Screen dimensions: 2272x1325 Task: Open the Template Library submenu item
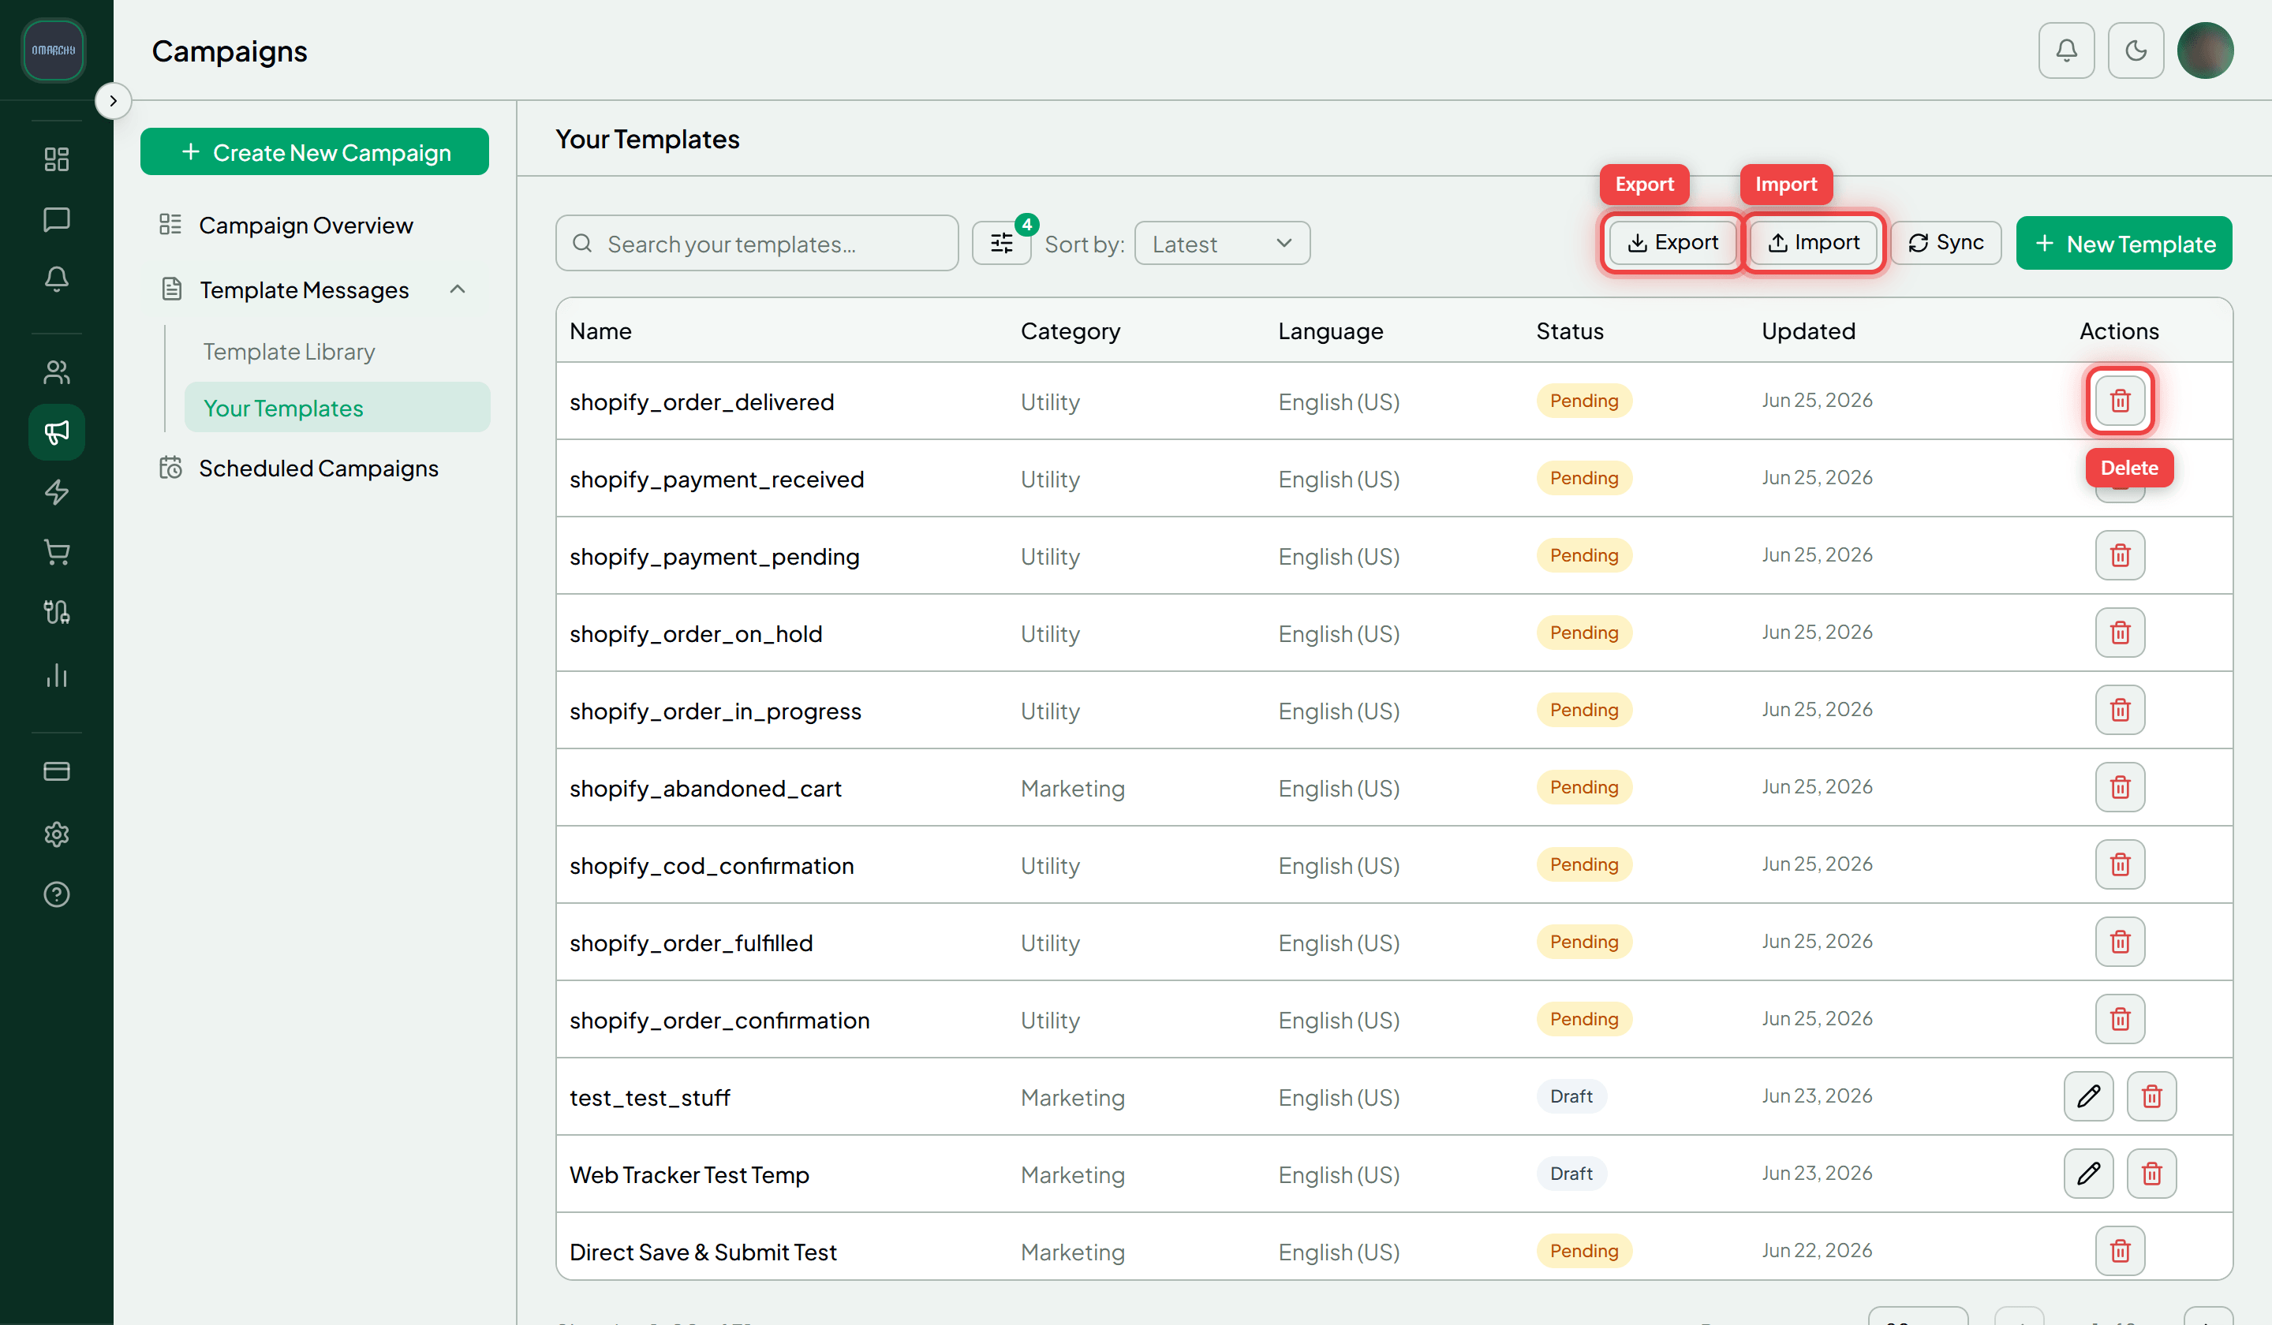point(289,352)
